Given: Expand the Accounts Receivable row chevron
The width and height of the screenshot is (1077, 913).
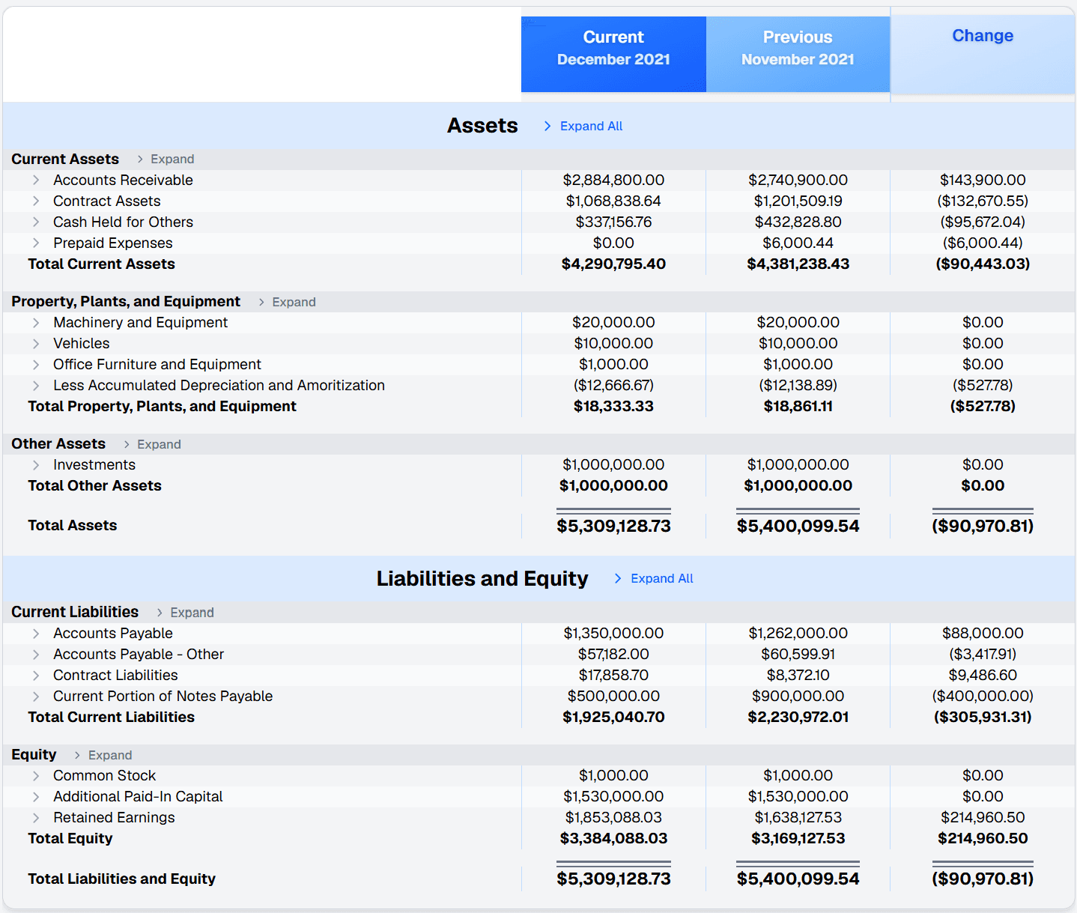Looking at the screenshot, I should pyautogui.click(x=36, y=180).
